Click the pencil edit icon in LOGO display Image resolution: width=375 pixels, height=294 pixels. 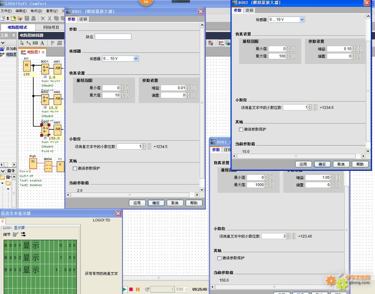15,234
